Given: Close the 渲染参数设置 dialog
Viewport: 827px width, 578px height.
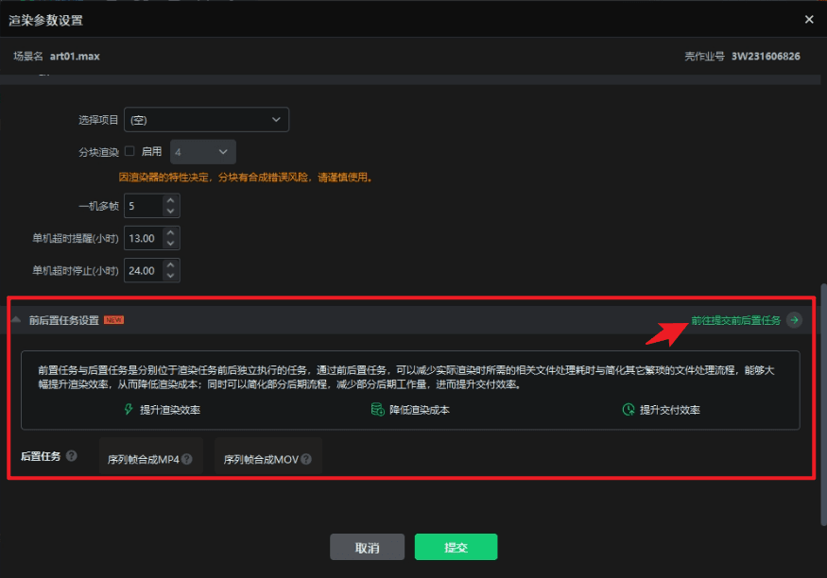Looking at the screenshot, I should point(808,20).
